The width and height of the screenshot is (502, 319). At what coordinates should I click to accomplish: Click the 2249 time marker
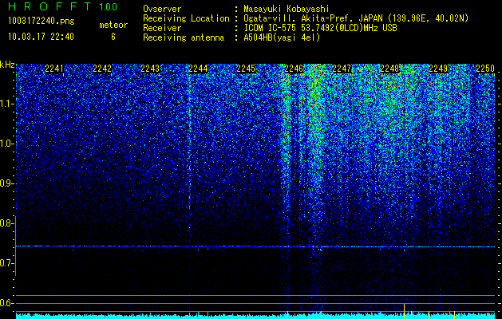point(438,69)
